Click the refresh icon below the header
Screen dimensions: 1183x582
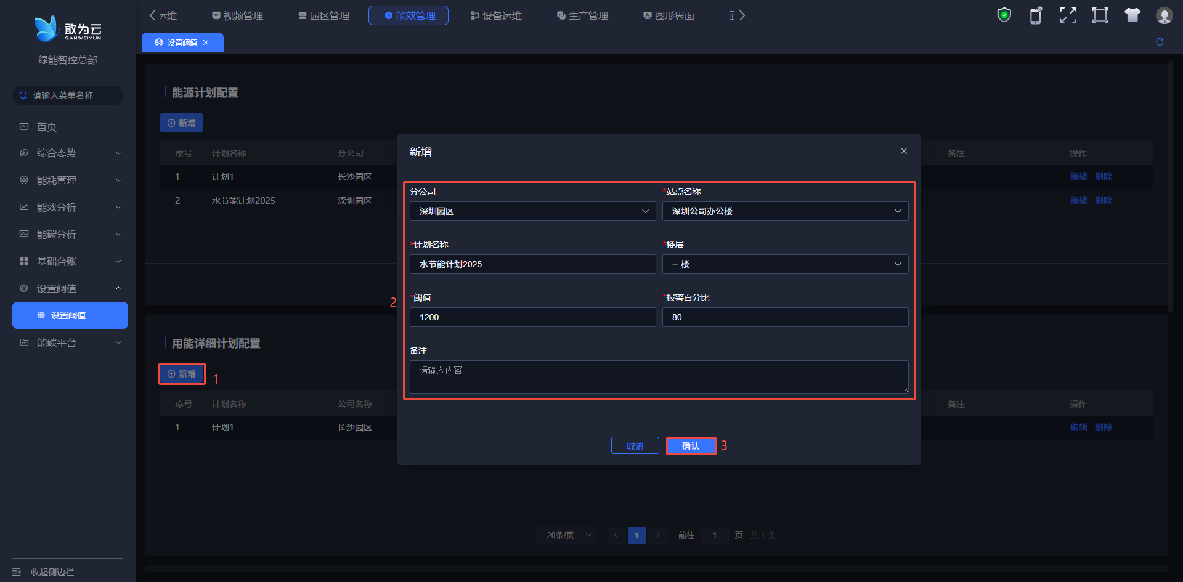pyautogui.click(x=1160, y=42)
